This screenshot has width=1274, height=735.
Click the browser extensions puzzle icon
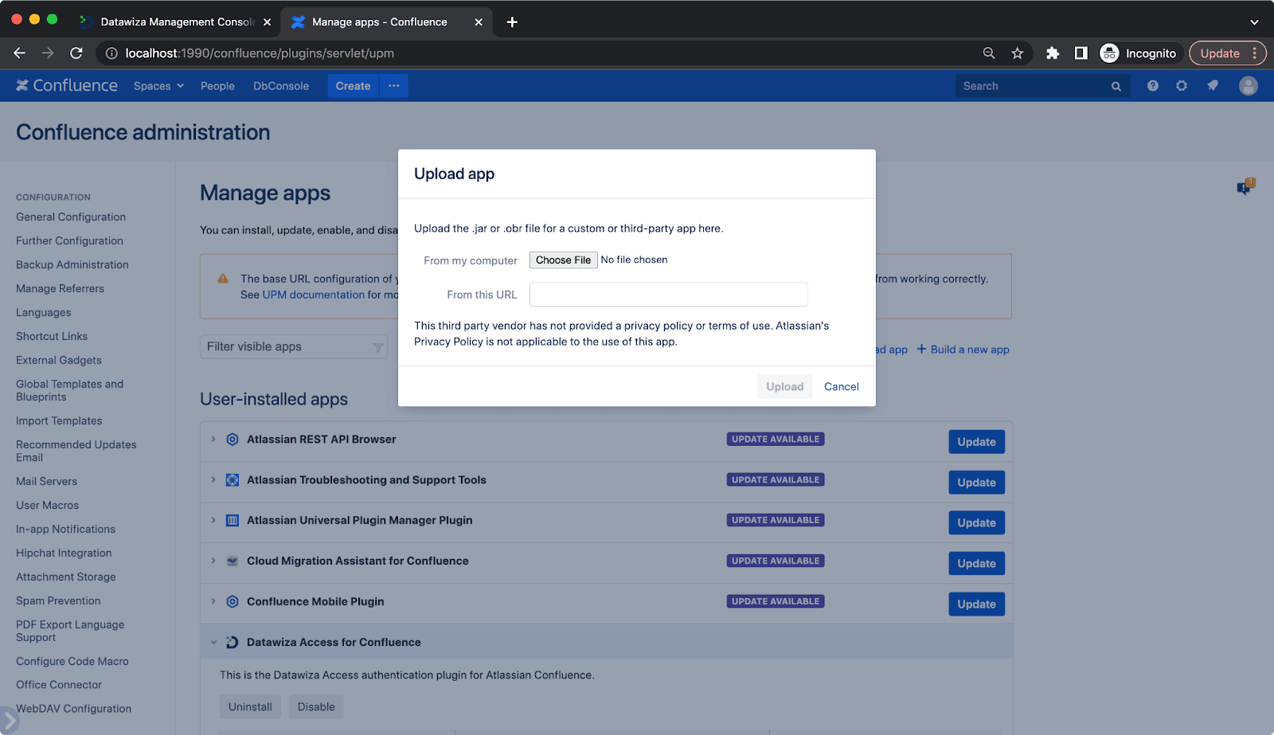(1052, 53)
